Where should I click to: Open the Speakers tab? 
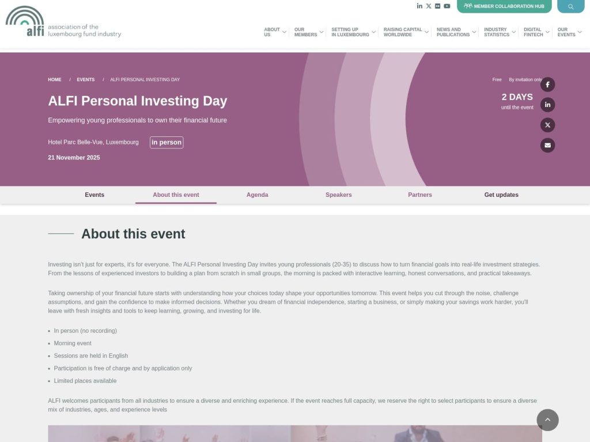(x=338, y=195)
